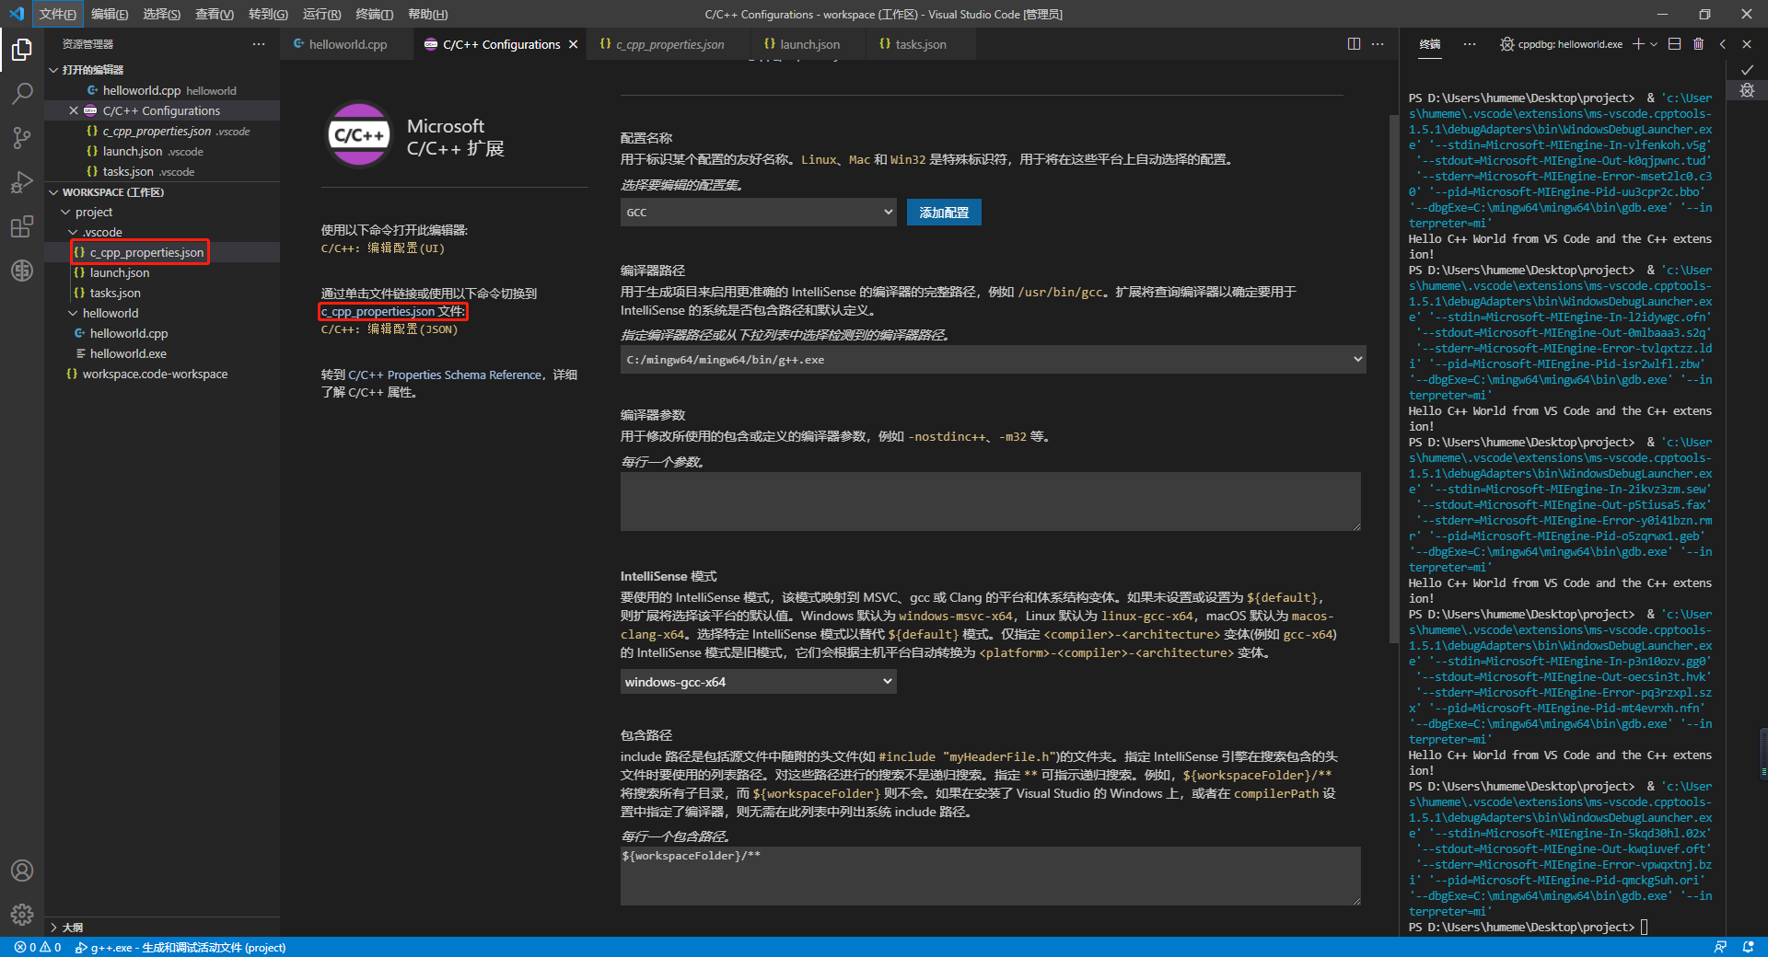Switch to the tasks.json tab

[920, 44]
